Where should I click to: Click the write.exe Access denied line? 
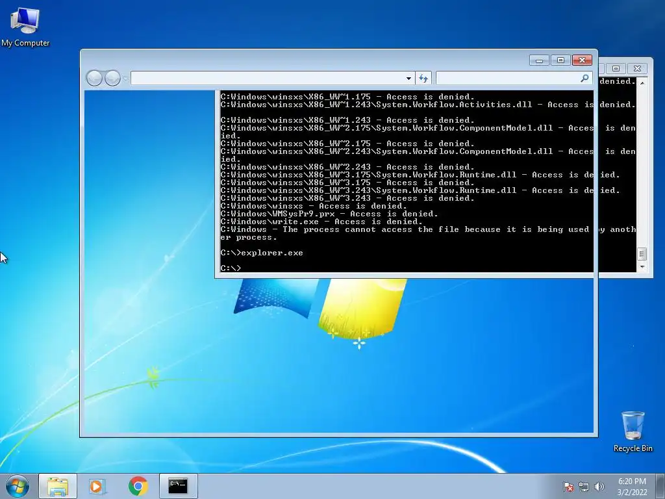(x=321, y=222)
